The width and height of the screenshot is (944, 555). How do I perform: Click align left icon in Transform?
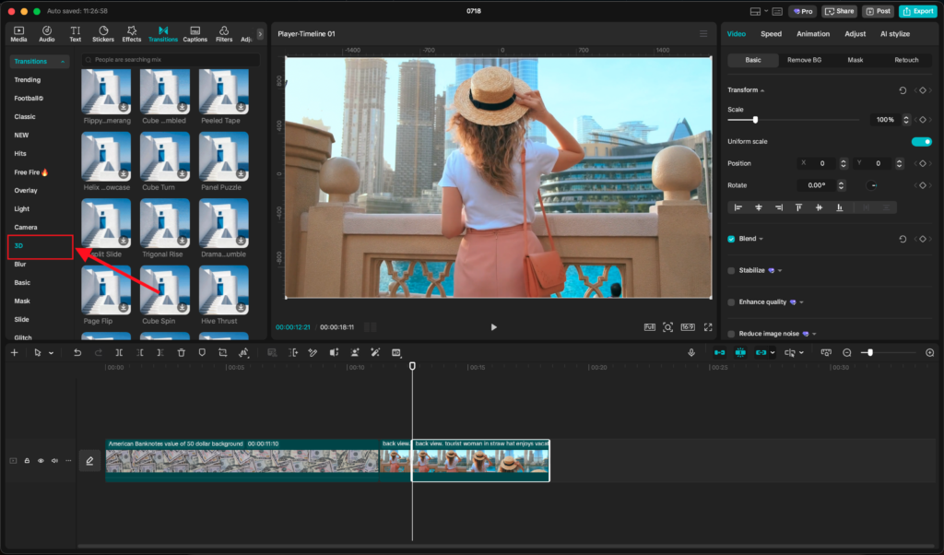[x=738, y=207]
